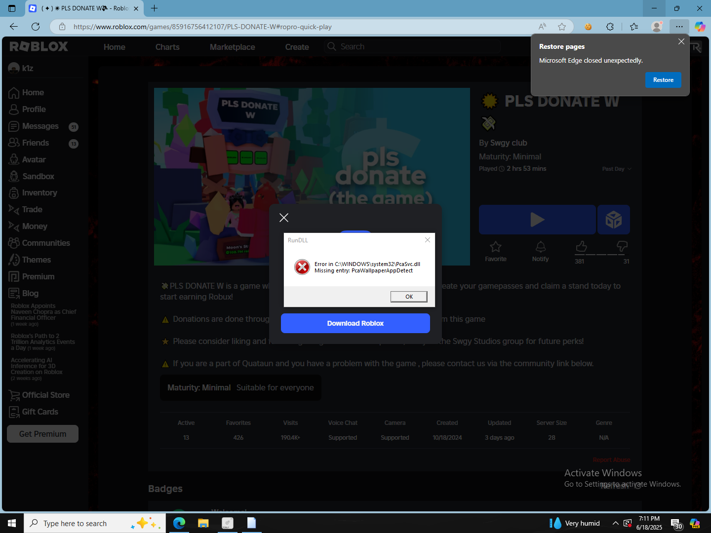Open the Avatar sidebar item
The image size is (711, 533).
click(28, 160)
